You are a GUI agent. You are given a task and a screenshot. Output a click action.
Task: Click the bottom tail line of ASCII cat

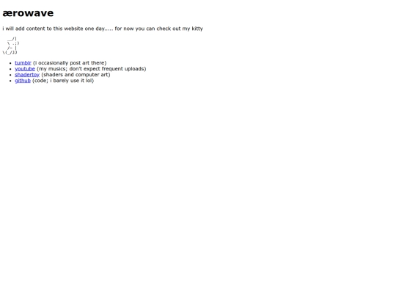coord(10,53)
